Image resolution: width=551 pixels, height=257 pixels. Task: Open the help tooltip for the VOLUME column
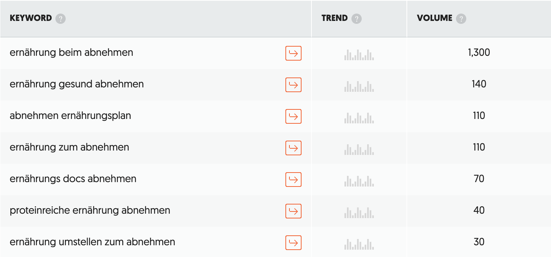point(461,18)
